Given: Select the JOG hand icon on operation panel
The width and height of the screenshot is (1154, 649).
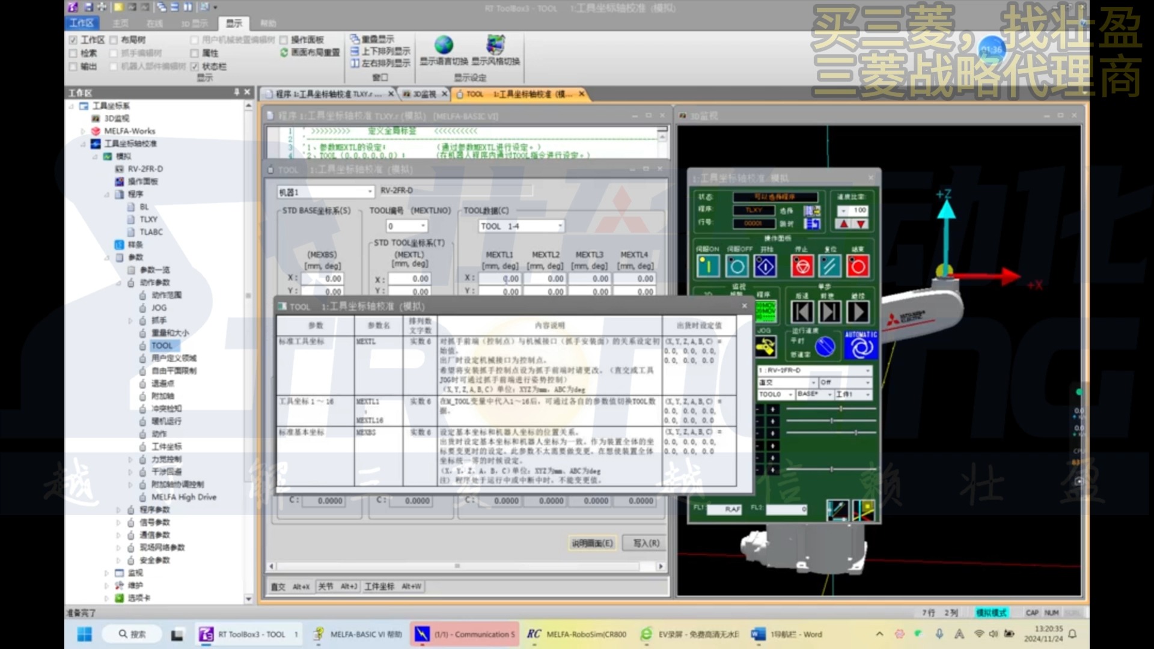Looking at the screenshot, I should coord(766,346).
